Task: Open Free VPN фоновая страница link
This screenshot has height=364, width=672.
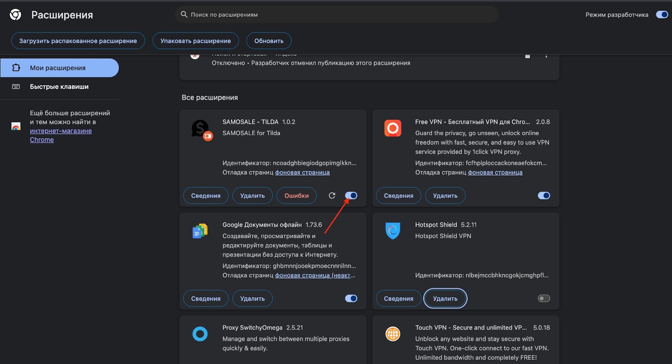Action: tap(495, 173)
